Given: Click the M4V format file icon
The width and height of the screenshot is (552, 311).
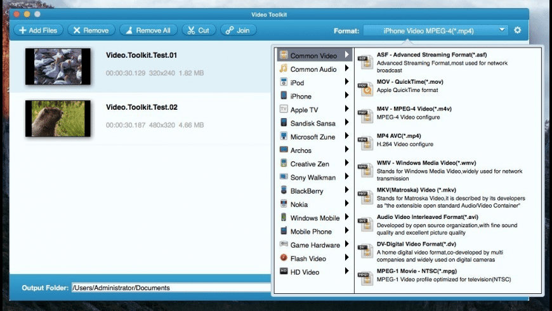Looking at the screenshot, I should [365, 117].
